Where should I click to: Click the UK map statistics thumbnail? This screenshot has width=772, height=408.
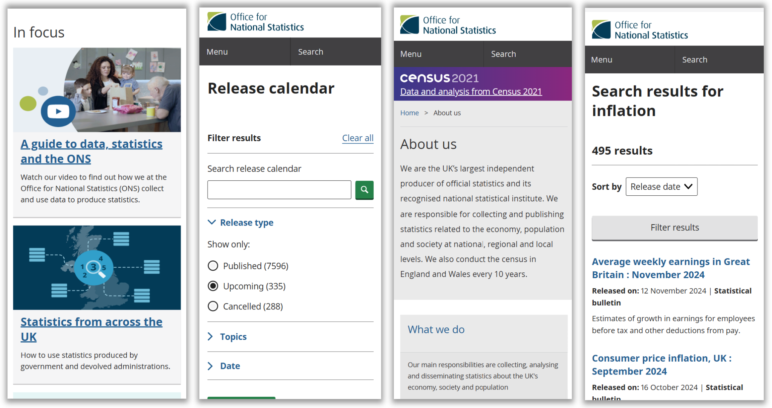pos(97,267)
